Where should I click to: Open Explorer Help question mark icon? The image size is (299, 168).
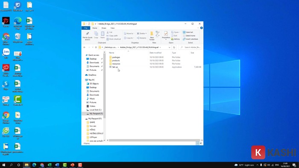(x=201, y=28)
